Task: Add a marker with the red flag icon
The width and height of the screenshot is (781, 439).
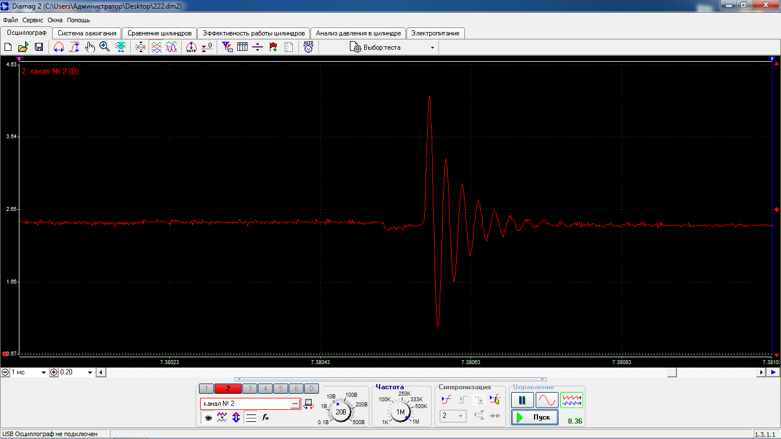Action: click(273, 47)
